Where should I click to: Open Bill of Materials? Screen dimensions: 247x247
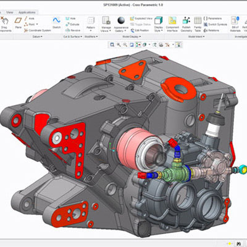(x=235, y=24)
